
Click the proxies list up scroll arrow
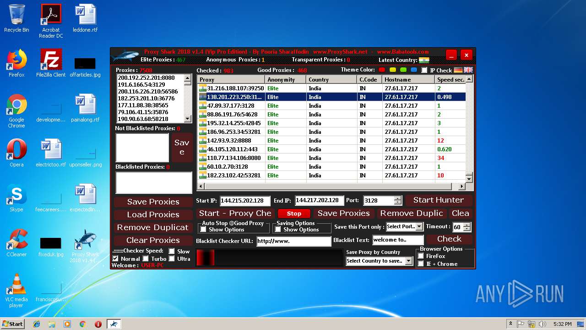pos(188,78)
